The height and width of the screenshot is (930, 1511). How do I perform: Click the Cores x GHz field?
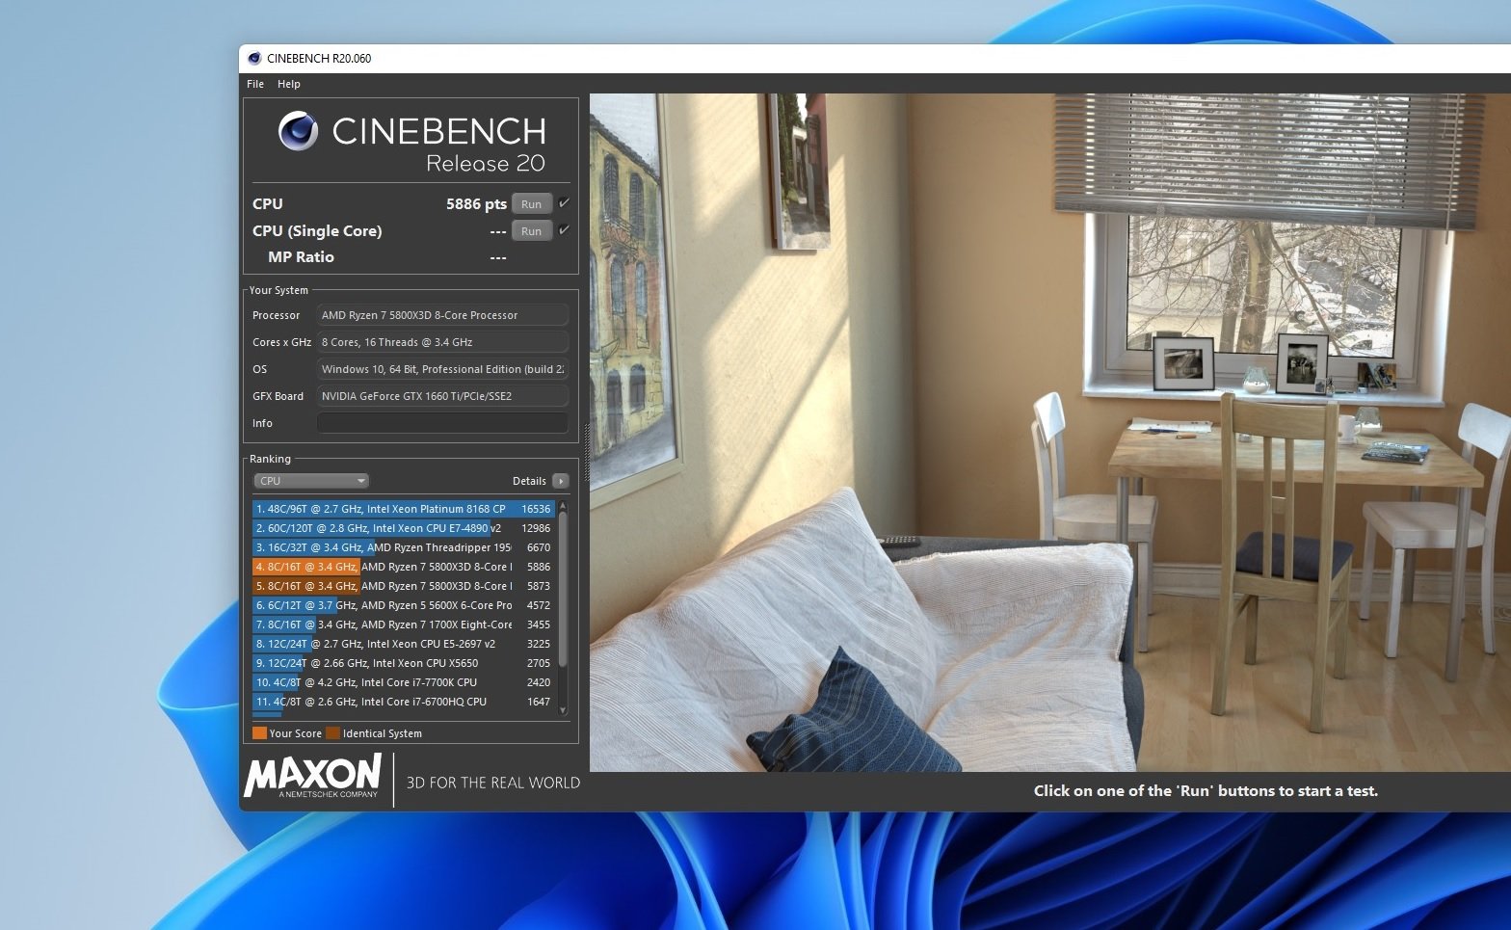coord(442,342)
